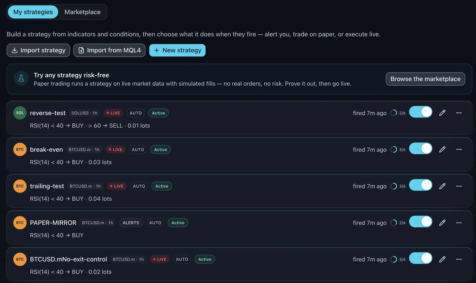
Task: Click the Active status badge on PAPER-MIRROR
Action: click(178, 223)
